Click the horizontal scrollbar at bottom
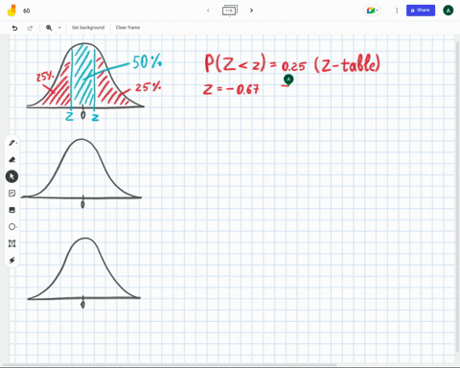This screenshot has width=460, height=368. click(x=170, y=364)
